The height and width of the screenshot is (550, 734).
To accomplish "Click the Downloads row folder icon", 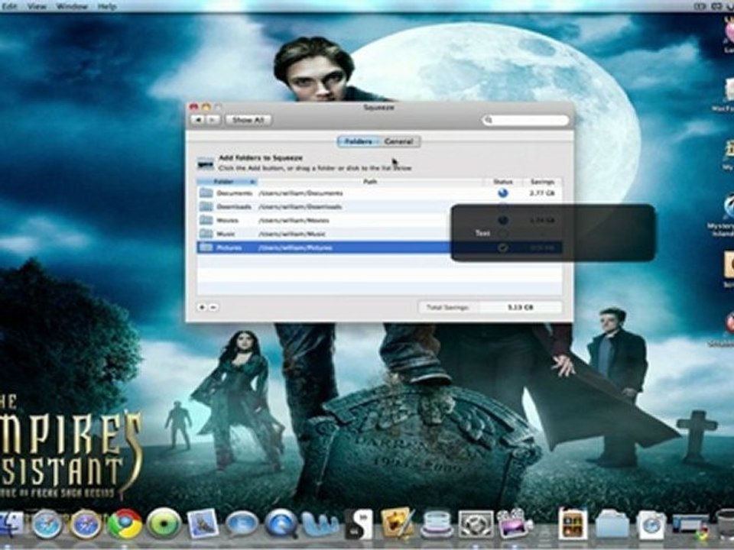I will tap(206, 206).
